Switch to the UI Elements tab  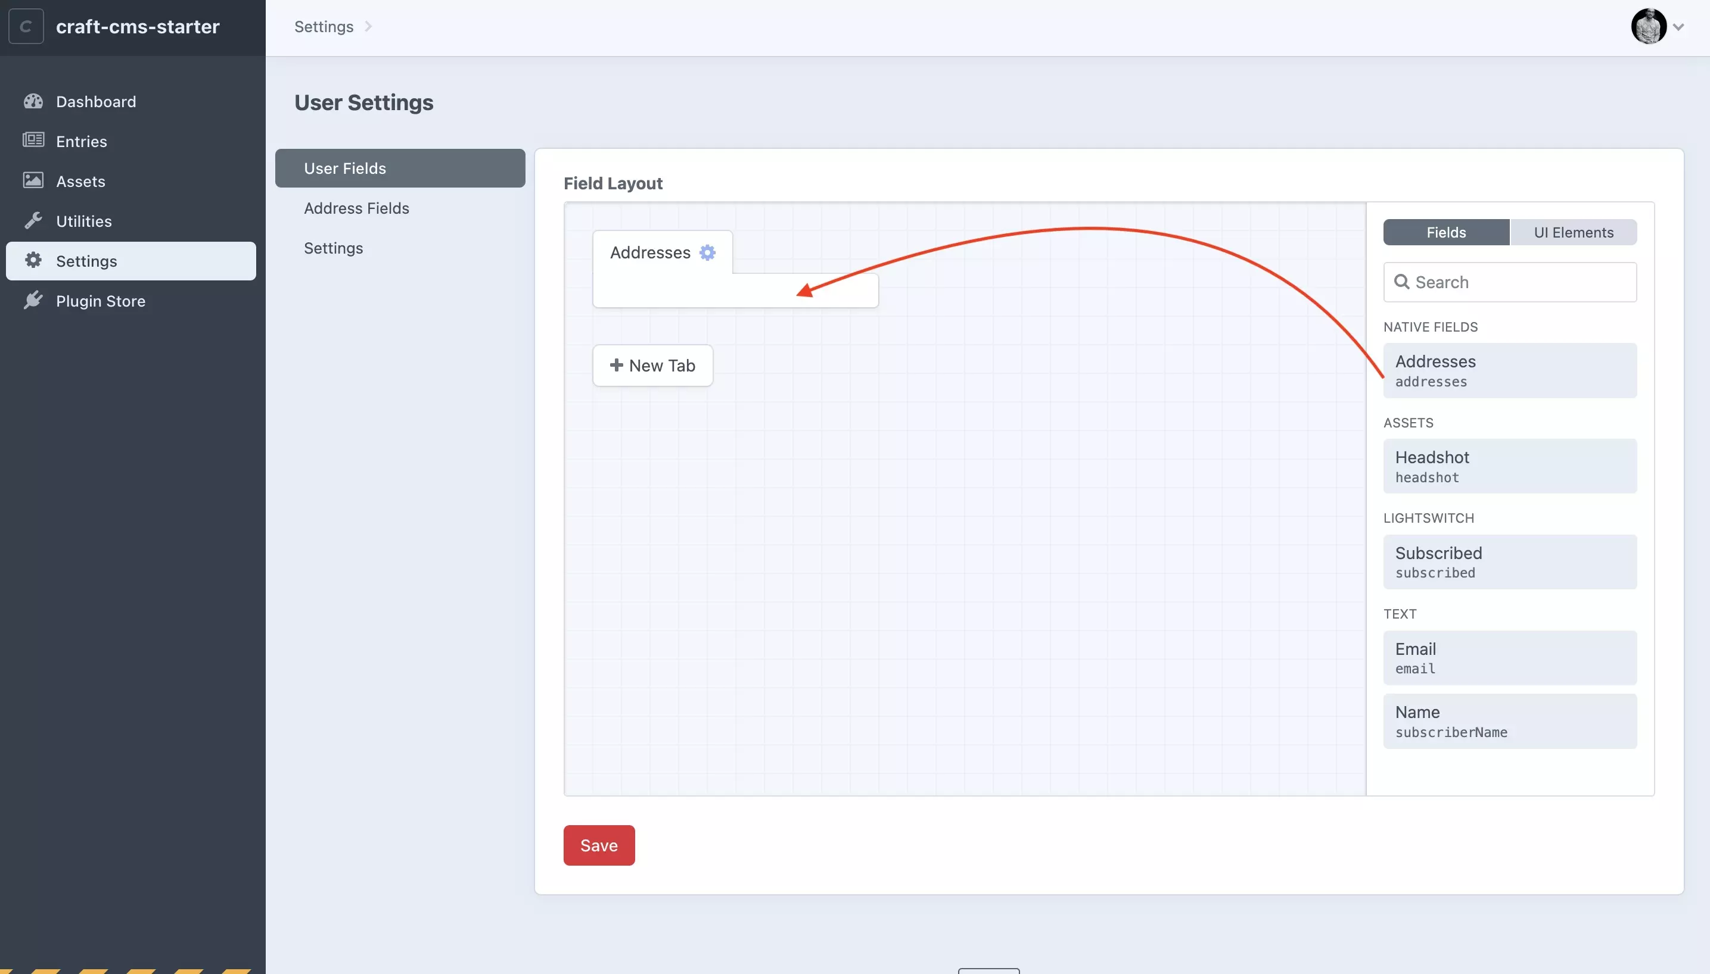(1574, 232)
